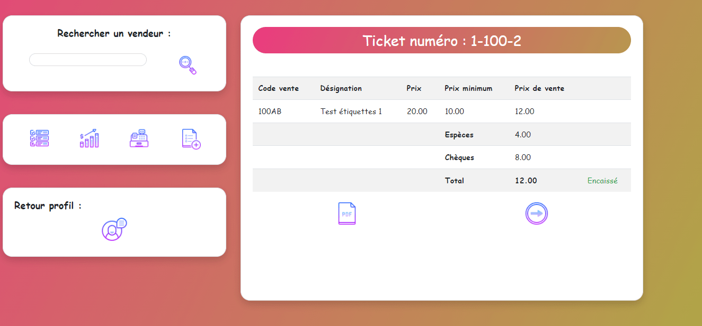Select the Code vente column header
The width and height of the screenshot is (702, 326).
[278, 88]
